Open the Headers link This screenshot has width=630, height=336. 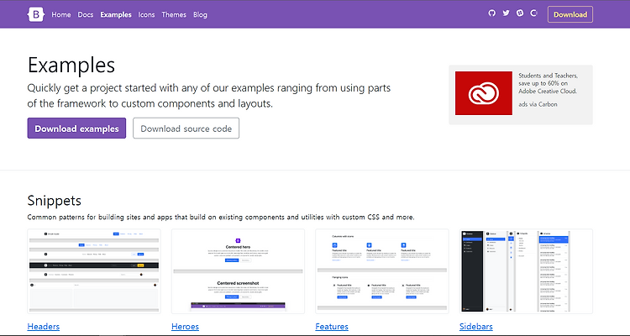[44, 327]
